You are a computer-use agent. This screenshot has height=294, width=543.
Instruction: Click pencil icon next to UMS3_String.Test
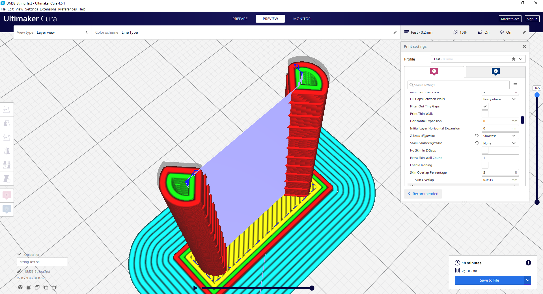(19, 271)
